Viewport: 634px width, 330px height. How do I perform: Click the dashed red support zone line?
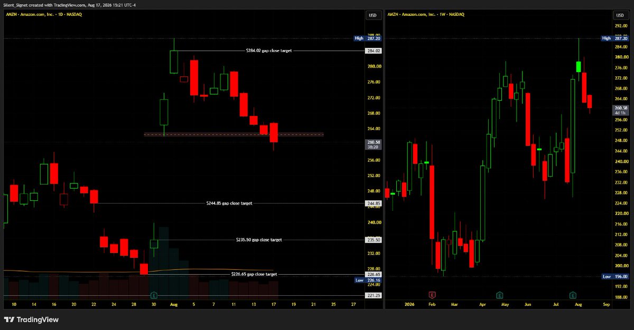point(234,134)
